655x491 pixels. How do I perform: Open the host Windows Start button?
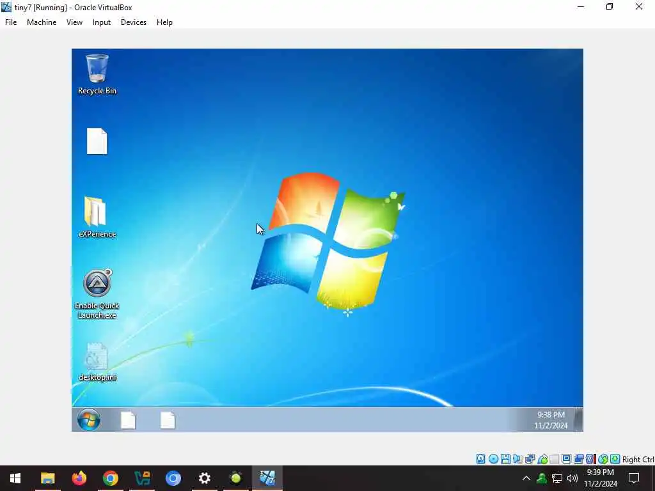[15, 478]
